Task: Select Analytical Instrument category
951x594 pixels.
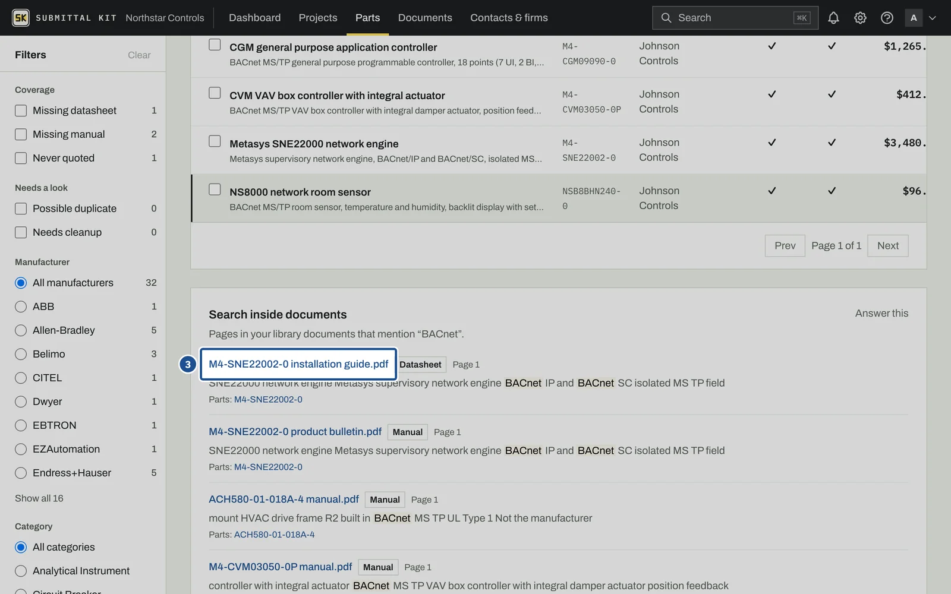Action: (21, 571)
